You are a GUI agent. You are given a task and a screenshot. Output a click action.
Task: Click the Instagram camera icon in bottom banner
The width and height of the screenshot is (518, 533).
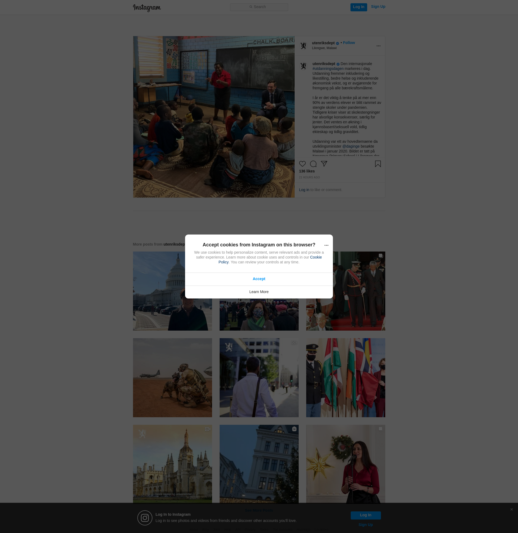coord(145,518)
